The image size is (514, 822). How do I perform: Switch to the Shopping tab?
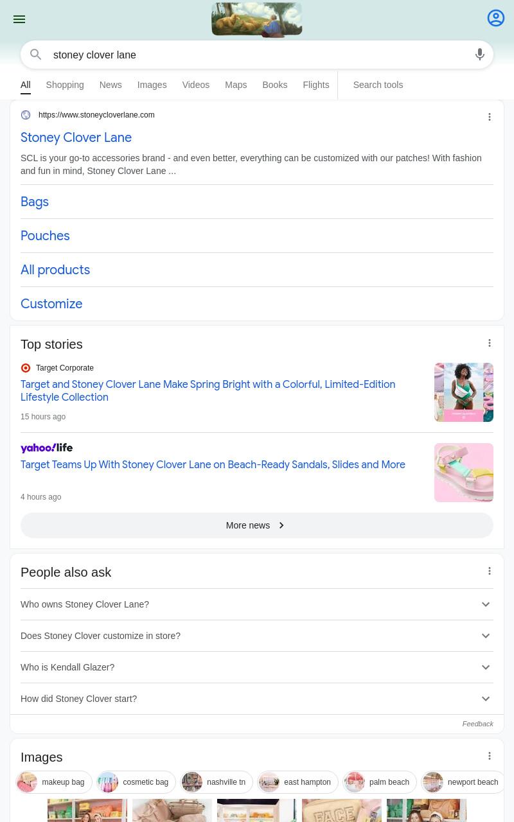65,85
